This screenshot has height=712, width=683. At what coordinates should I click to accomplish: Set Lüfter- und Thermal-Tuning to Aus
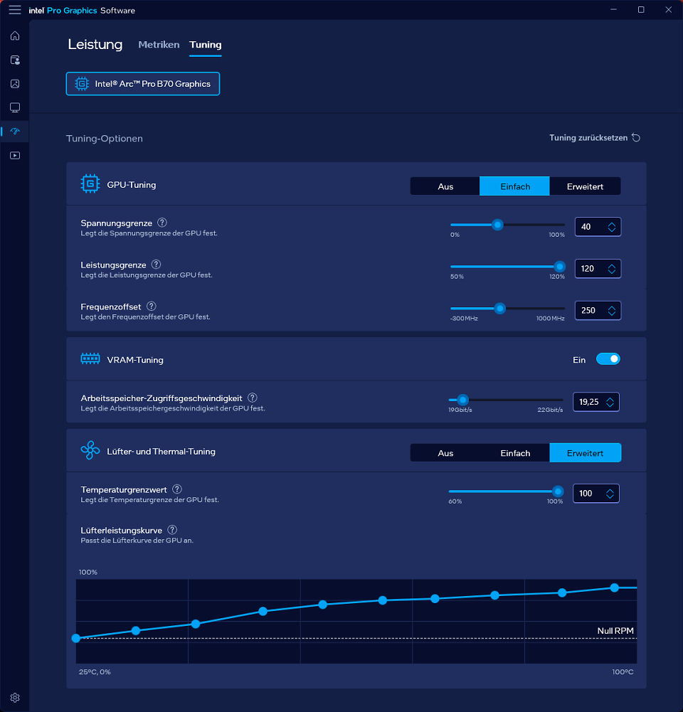pyautogui.click(x=445, y=452)
